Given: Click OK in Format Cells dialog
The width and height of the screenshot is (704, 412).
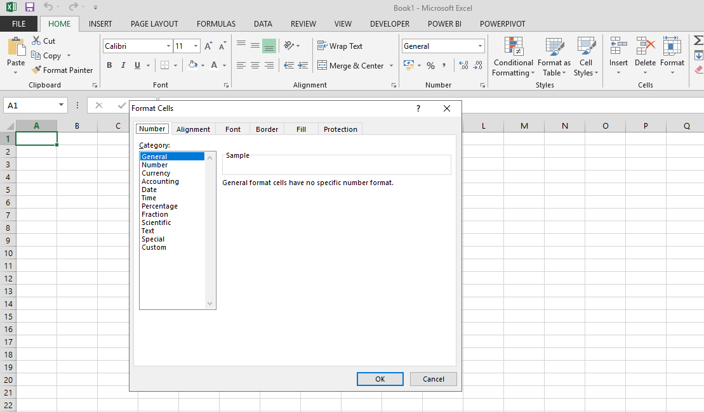Looking at the screenshot, I should tap(380, 379).
